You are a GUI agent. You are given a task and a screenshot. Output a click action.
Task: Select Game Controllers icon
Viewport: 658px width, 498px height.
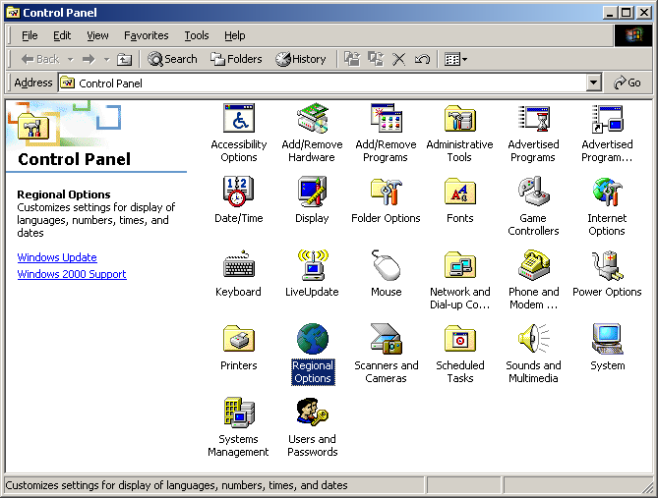coord(533,192)
